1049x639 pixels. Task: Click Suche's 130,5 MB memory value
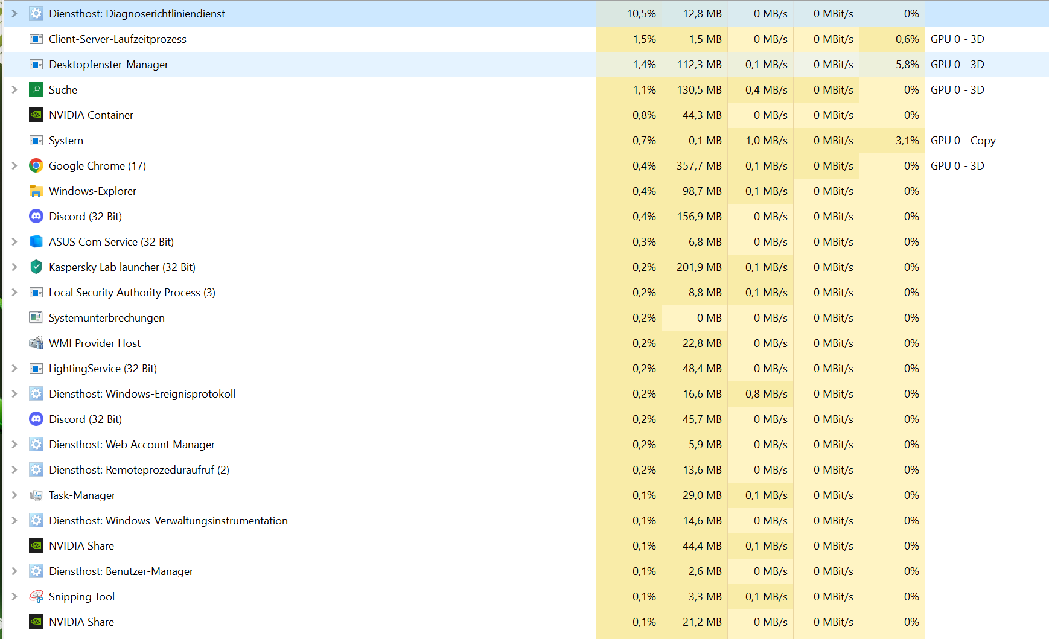(x=699, y=90)
